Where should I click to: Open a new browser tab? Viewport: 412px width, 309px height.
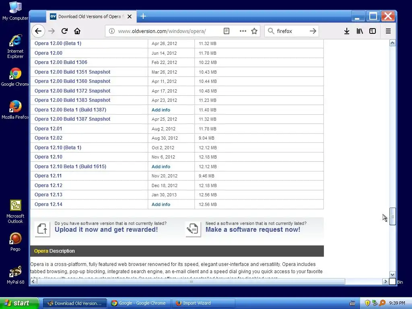(x=143, y=16)
